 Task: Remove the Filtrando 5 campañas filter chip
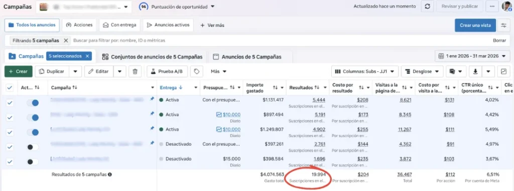66,41
